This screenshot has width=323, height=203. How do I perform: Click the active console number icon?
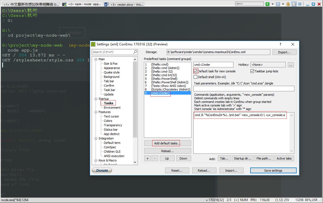coord(278,4)
